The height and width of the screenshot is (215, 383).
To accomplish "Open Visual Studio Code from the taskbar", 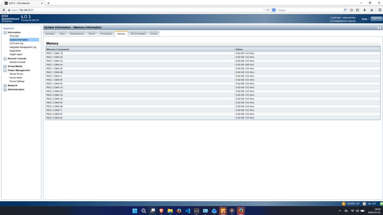I will [x=188, y=211].
